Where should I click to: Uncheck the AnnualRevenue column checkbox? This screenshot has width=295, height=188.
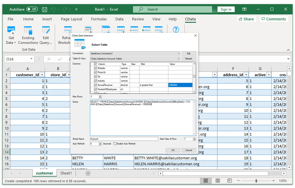tap(95, 85)
